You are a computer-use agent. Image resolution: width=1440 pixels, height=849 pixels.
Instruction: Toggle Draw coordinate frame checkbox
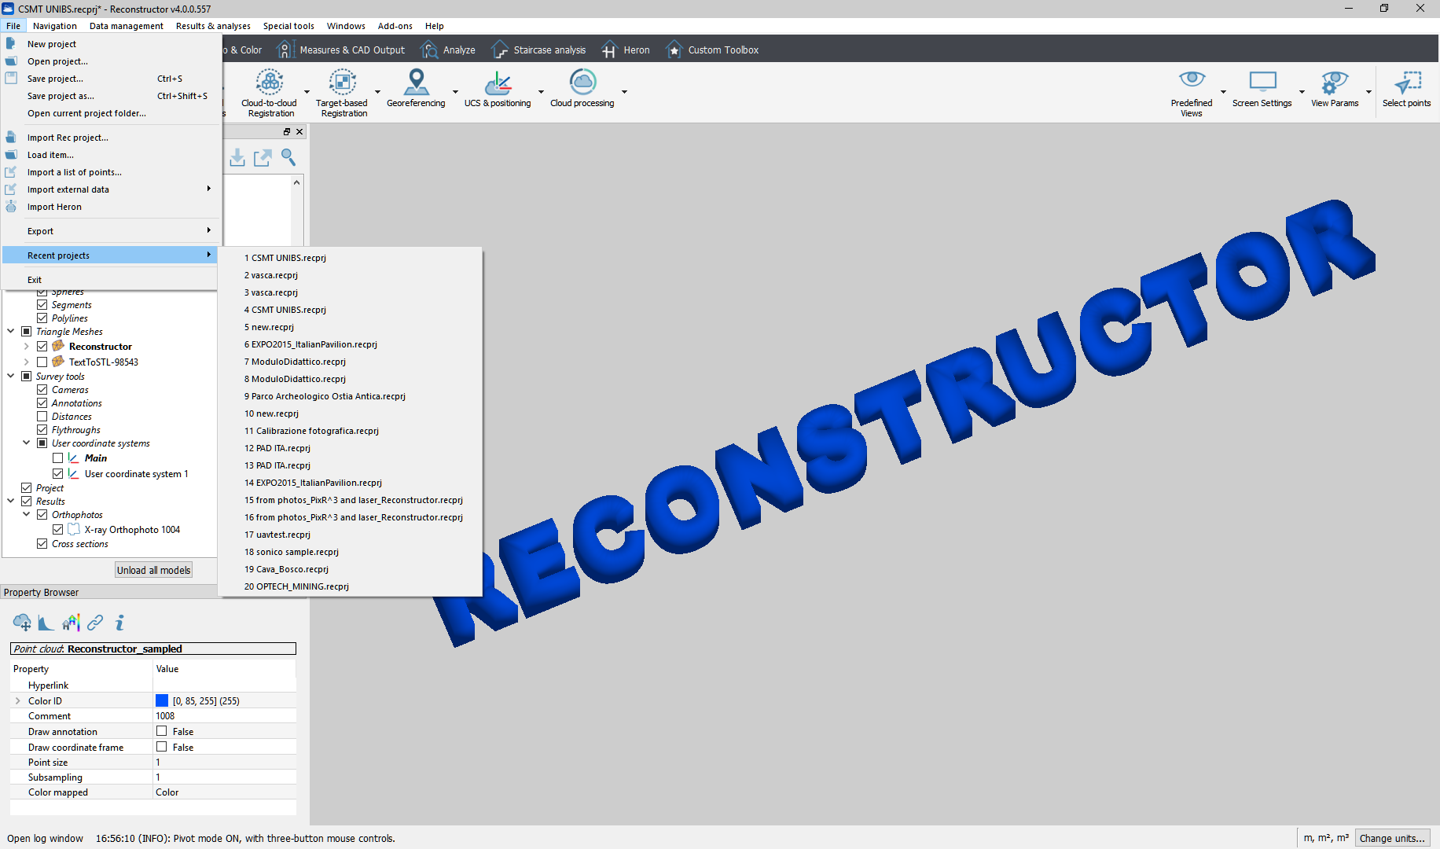tap(162, 747)
